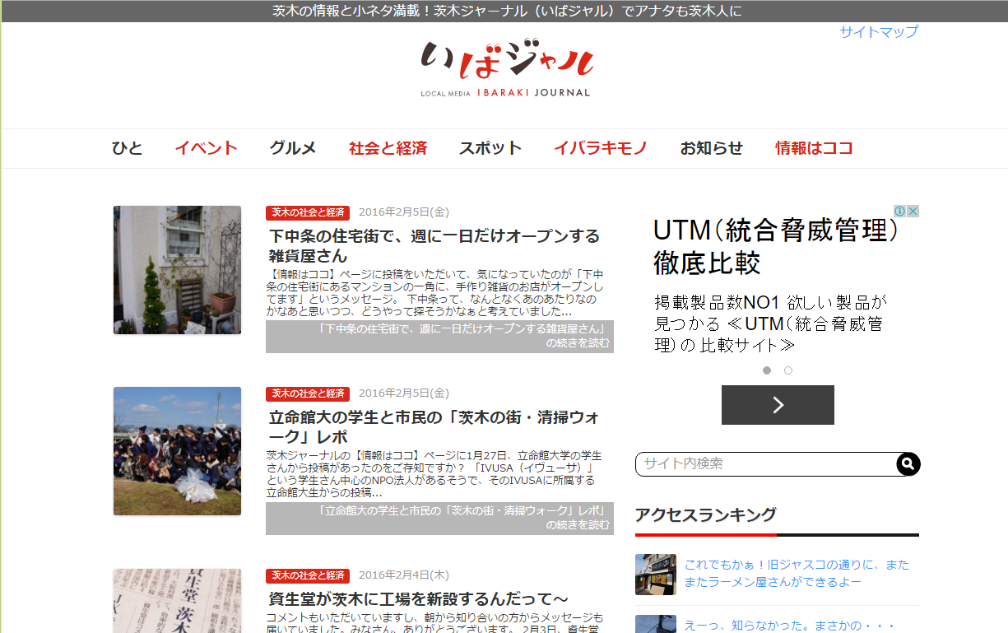The width and height of the screenshot is (1008, 633).
Task: Open the スポット menu item
Action: tap(490, 148)
